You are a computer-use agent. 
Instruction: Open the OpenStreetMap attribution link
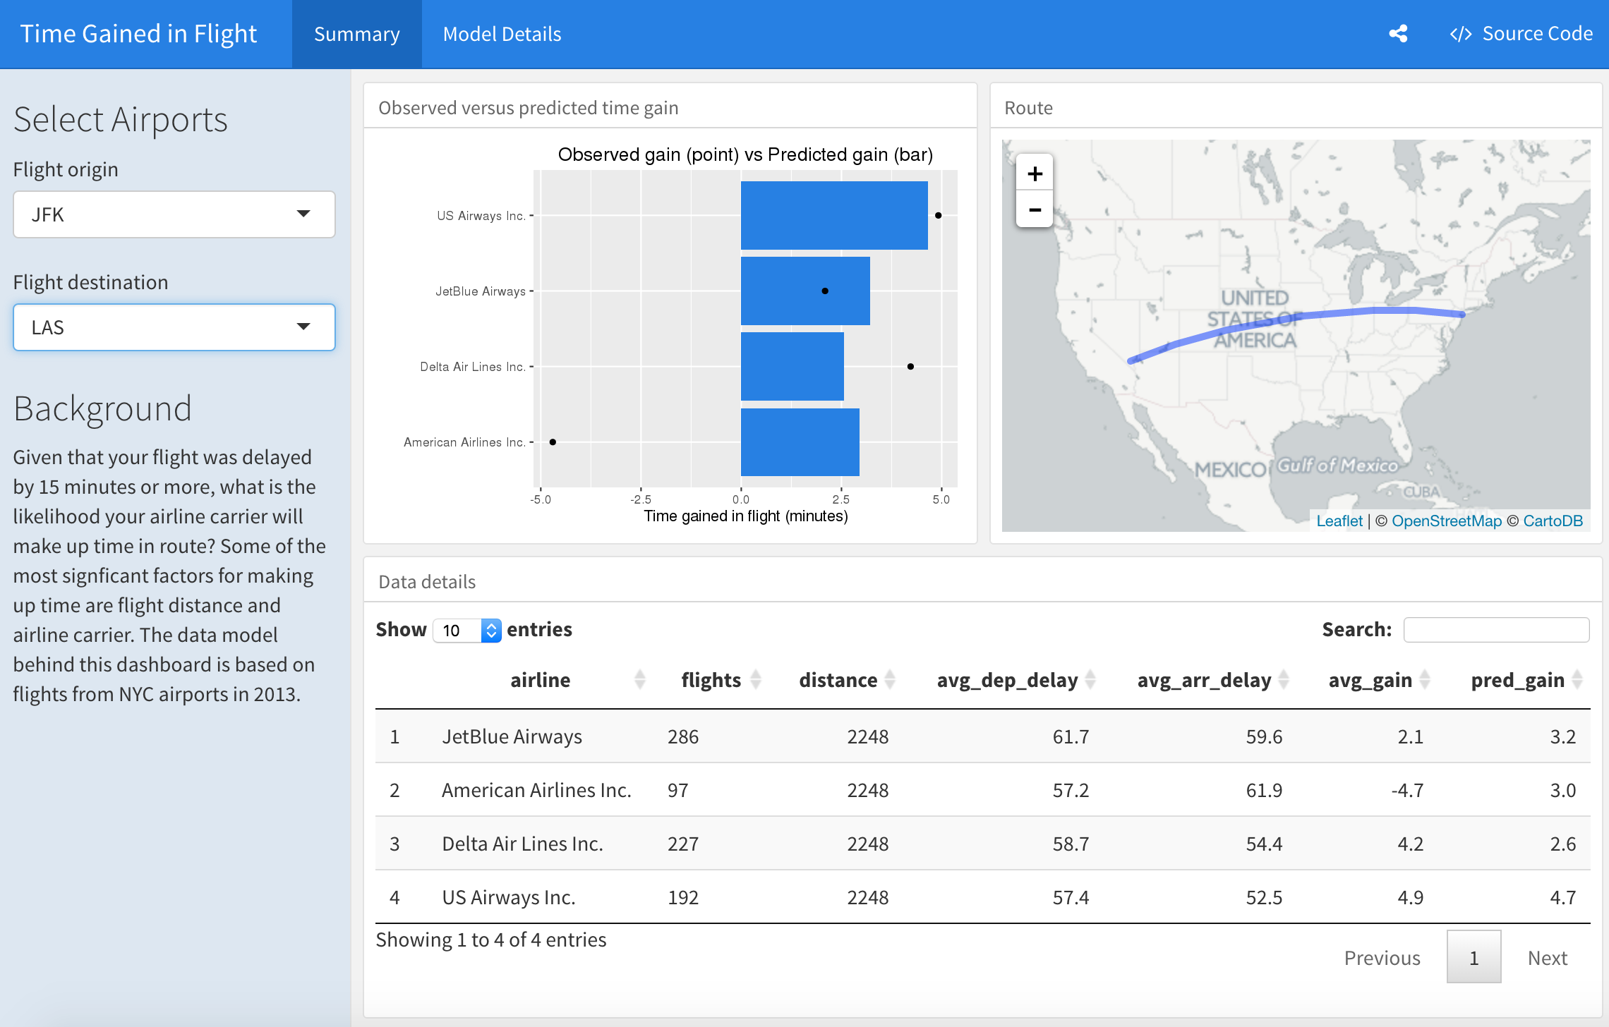tap(1446, 521)
